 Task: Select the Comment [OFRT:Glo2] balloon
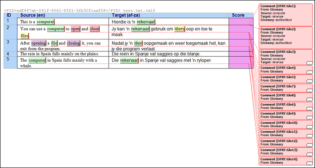(286, 38)
